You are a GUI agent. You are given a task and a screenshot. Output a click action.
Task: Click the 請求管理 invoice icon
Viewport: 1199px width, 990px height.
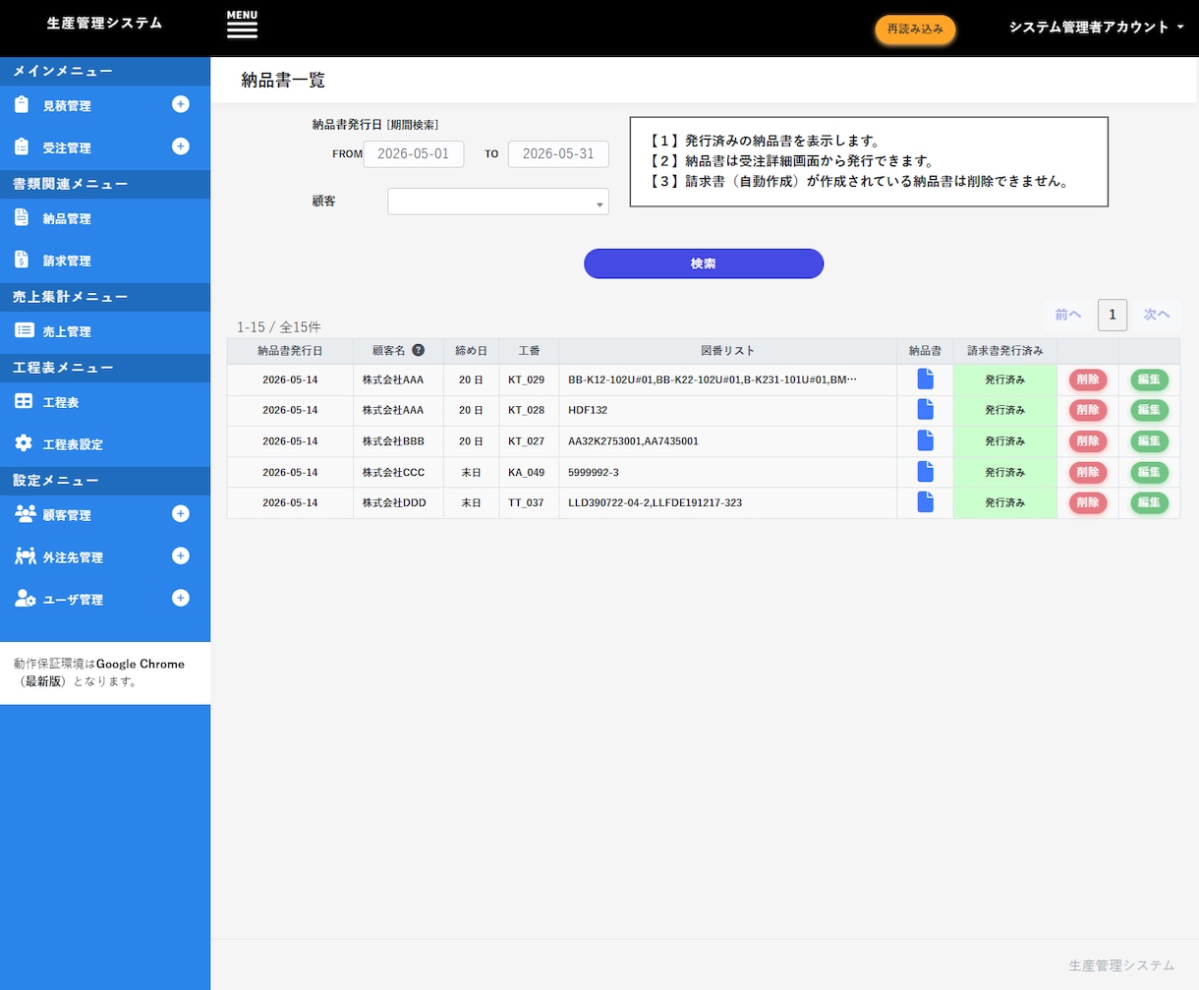(x=22, y=260)
